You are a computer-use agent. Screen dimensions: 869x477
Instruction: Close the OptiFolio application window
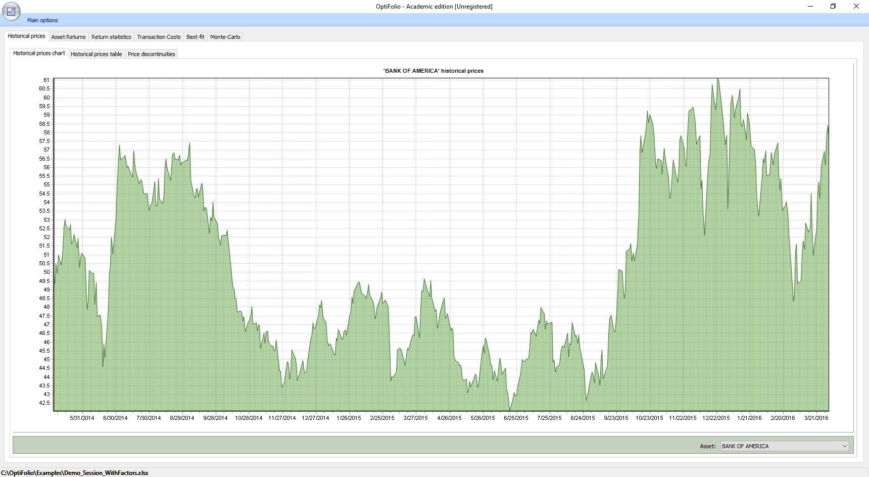[856, 6]
